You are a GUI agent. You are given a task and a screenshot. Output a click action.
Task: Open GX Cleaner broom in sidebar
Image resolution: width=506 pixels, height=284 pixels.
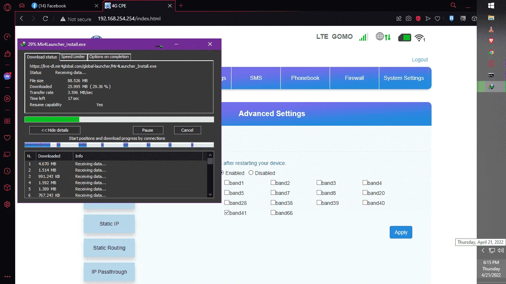7,54
